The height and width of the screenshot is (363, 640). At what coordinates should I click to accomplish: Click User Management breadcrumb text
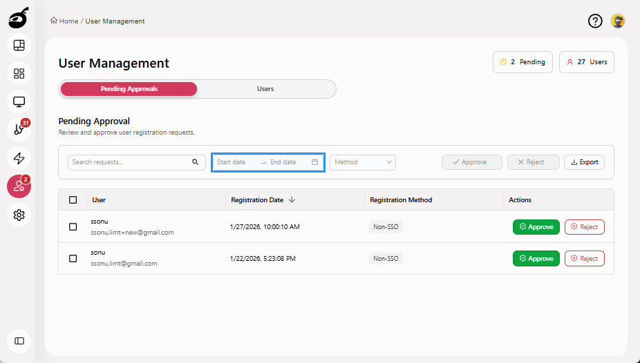click(115, 21)
